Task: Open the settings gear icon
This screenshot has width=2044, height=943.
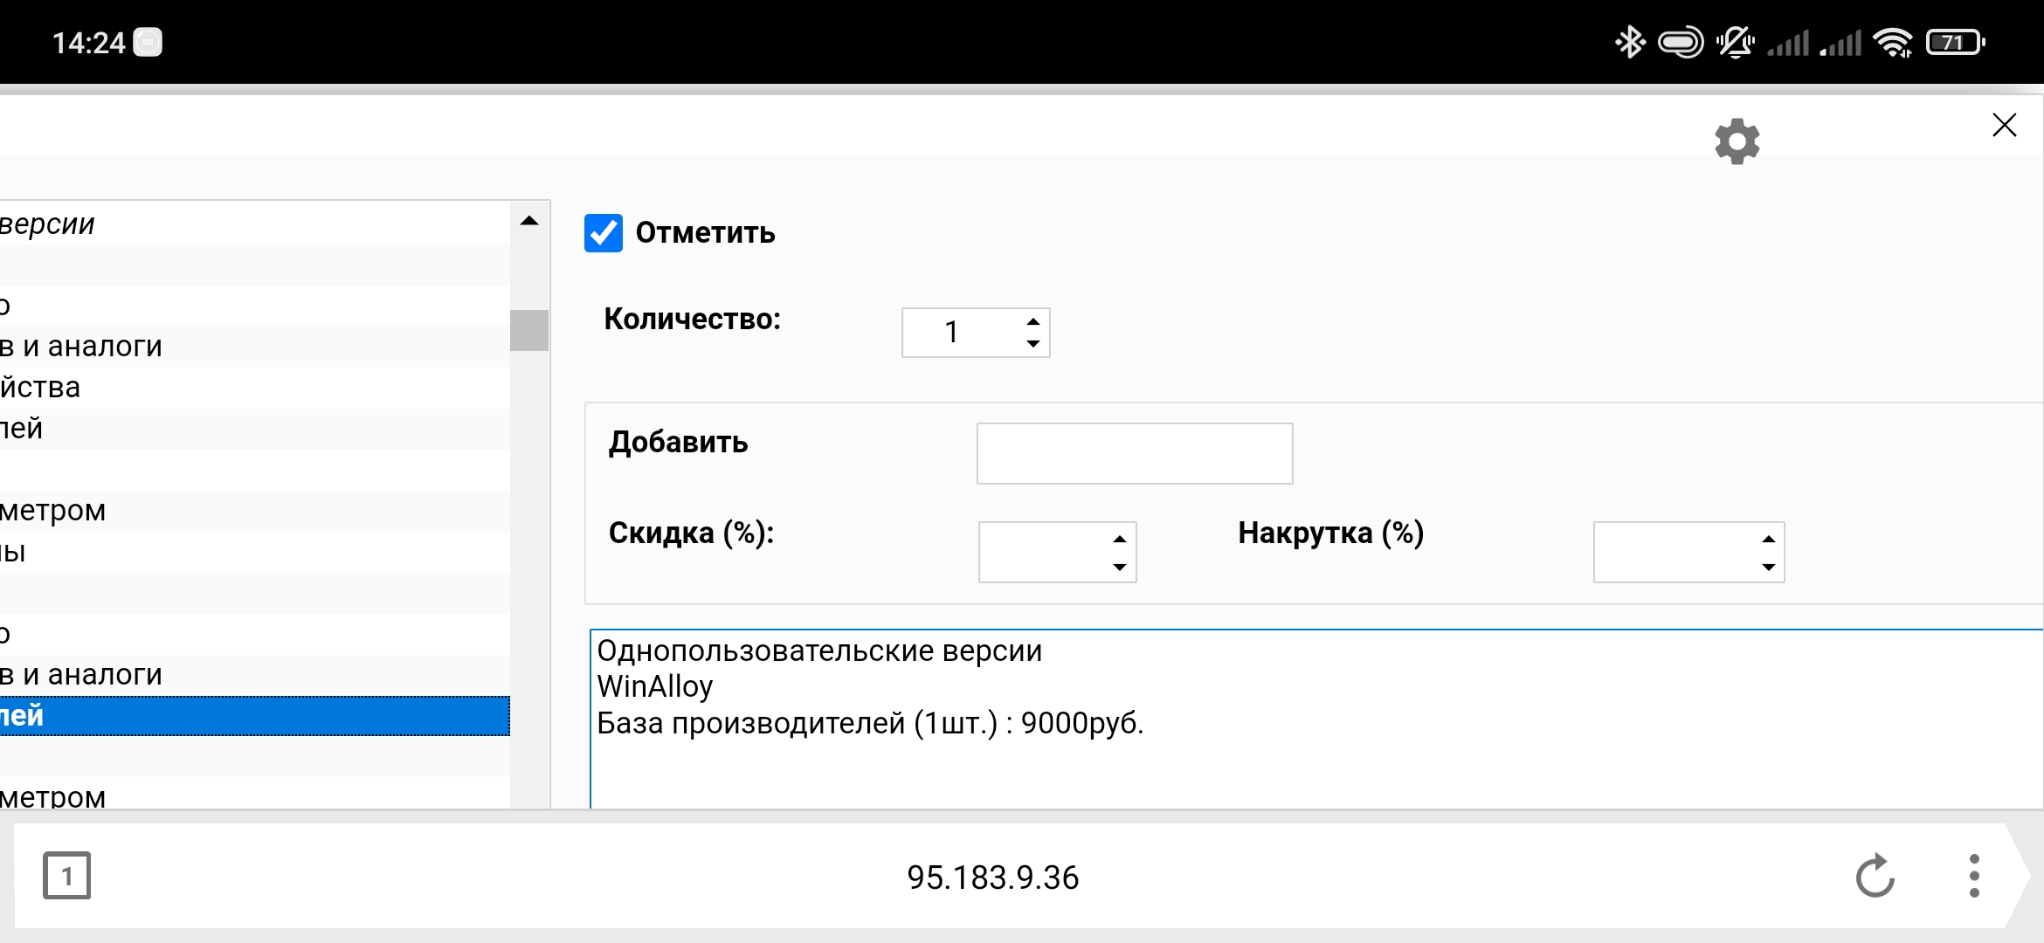Action: point(1737,141)
